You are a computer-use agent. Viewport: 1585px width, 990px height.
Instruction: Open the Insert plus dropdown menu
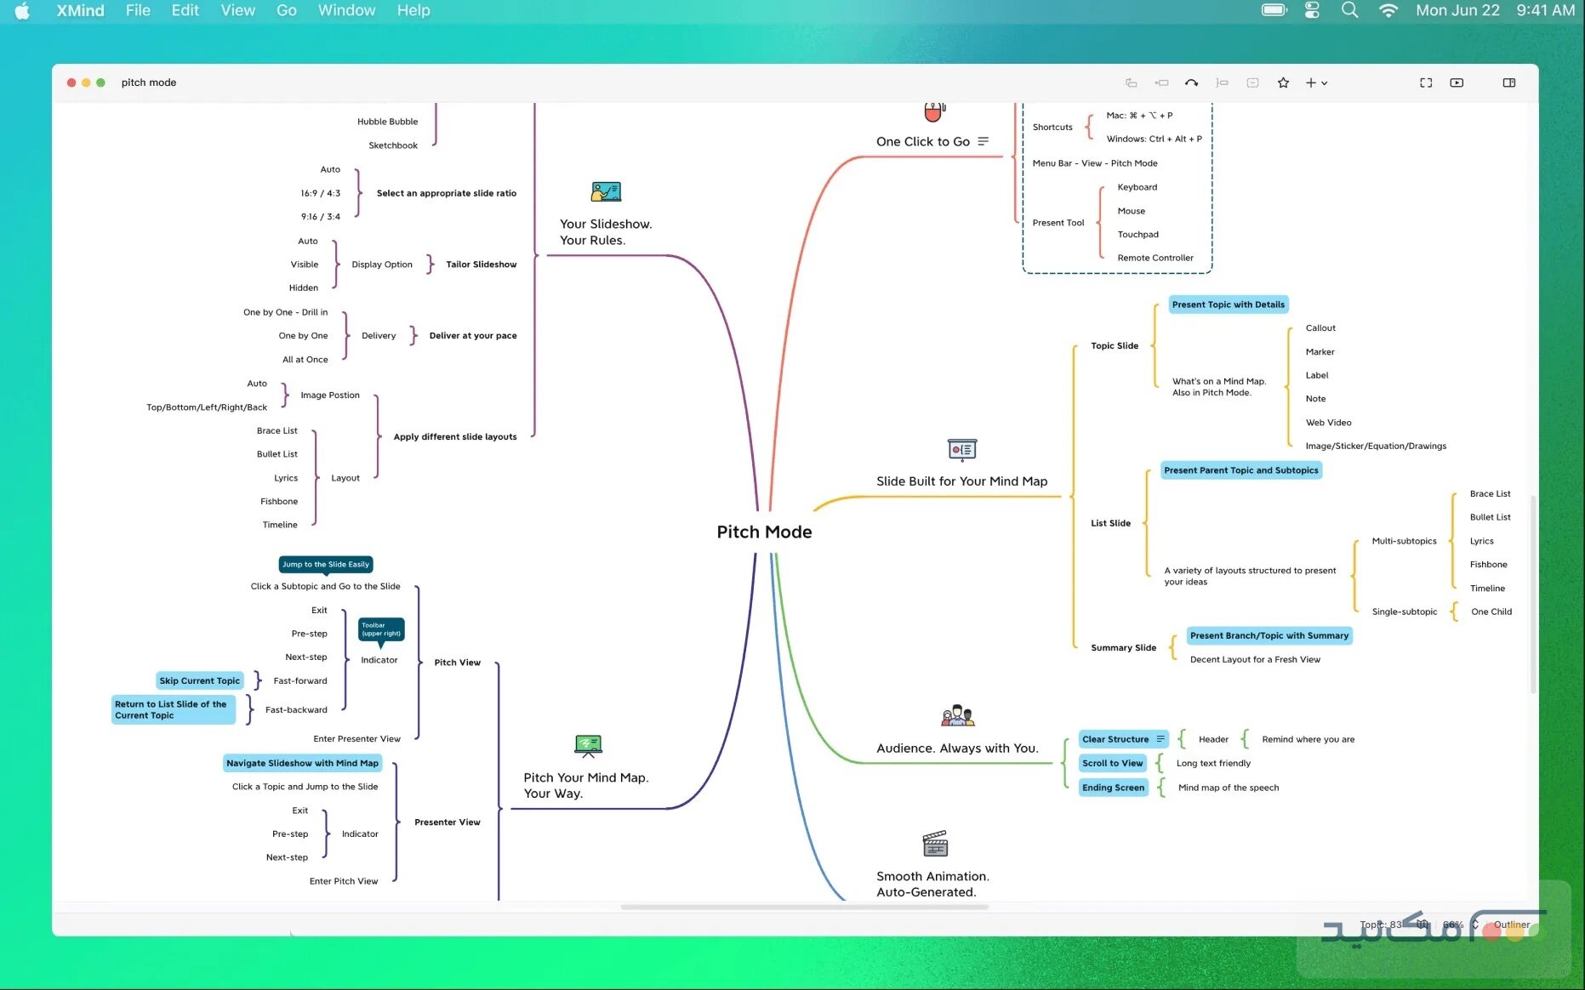tap(1316, 82)
